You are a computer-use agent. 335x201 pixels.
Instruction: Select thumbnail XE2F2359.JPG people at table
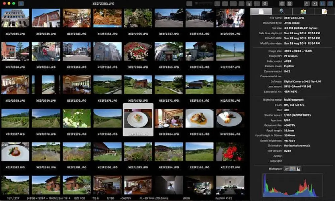(230, 18)
